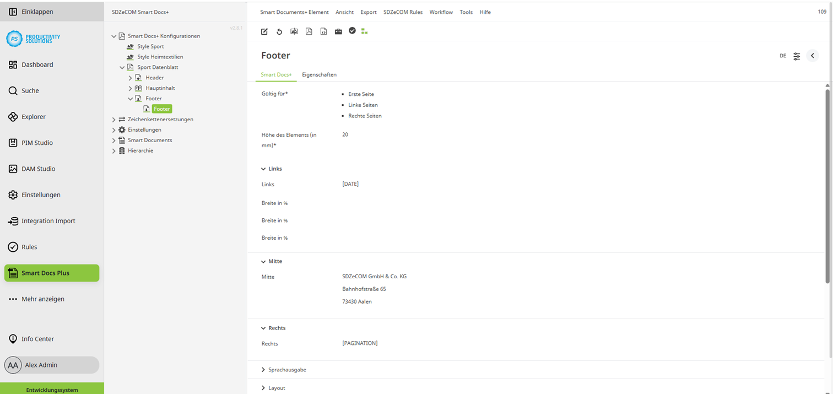The height and width of the screenshot is (394, 833).
Task: Open the edit icon in the toolbar
Action: pyautogui.click(x=264, y=31)
